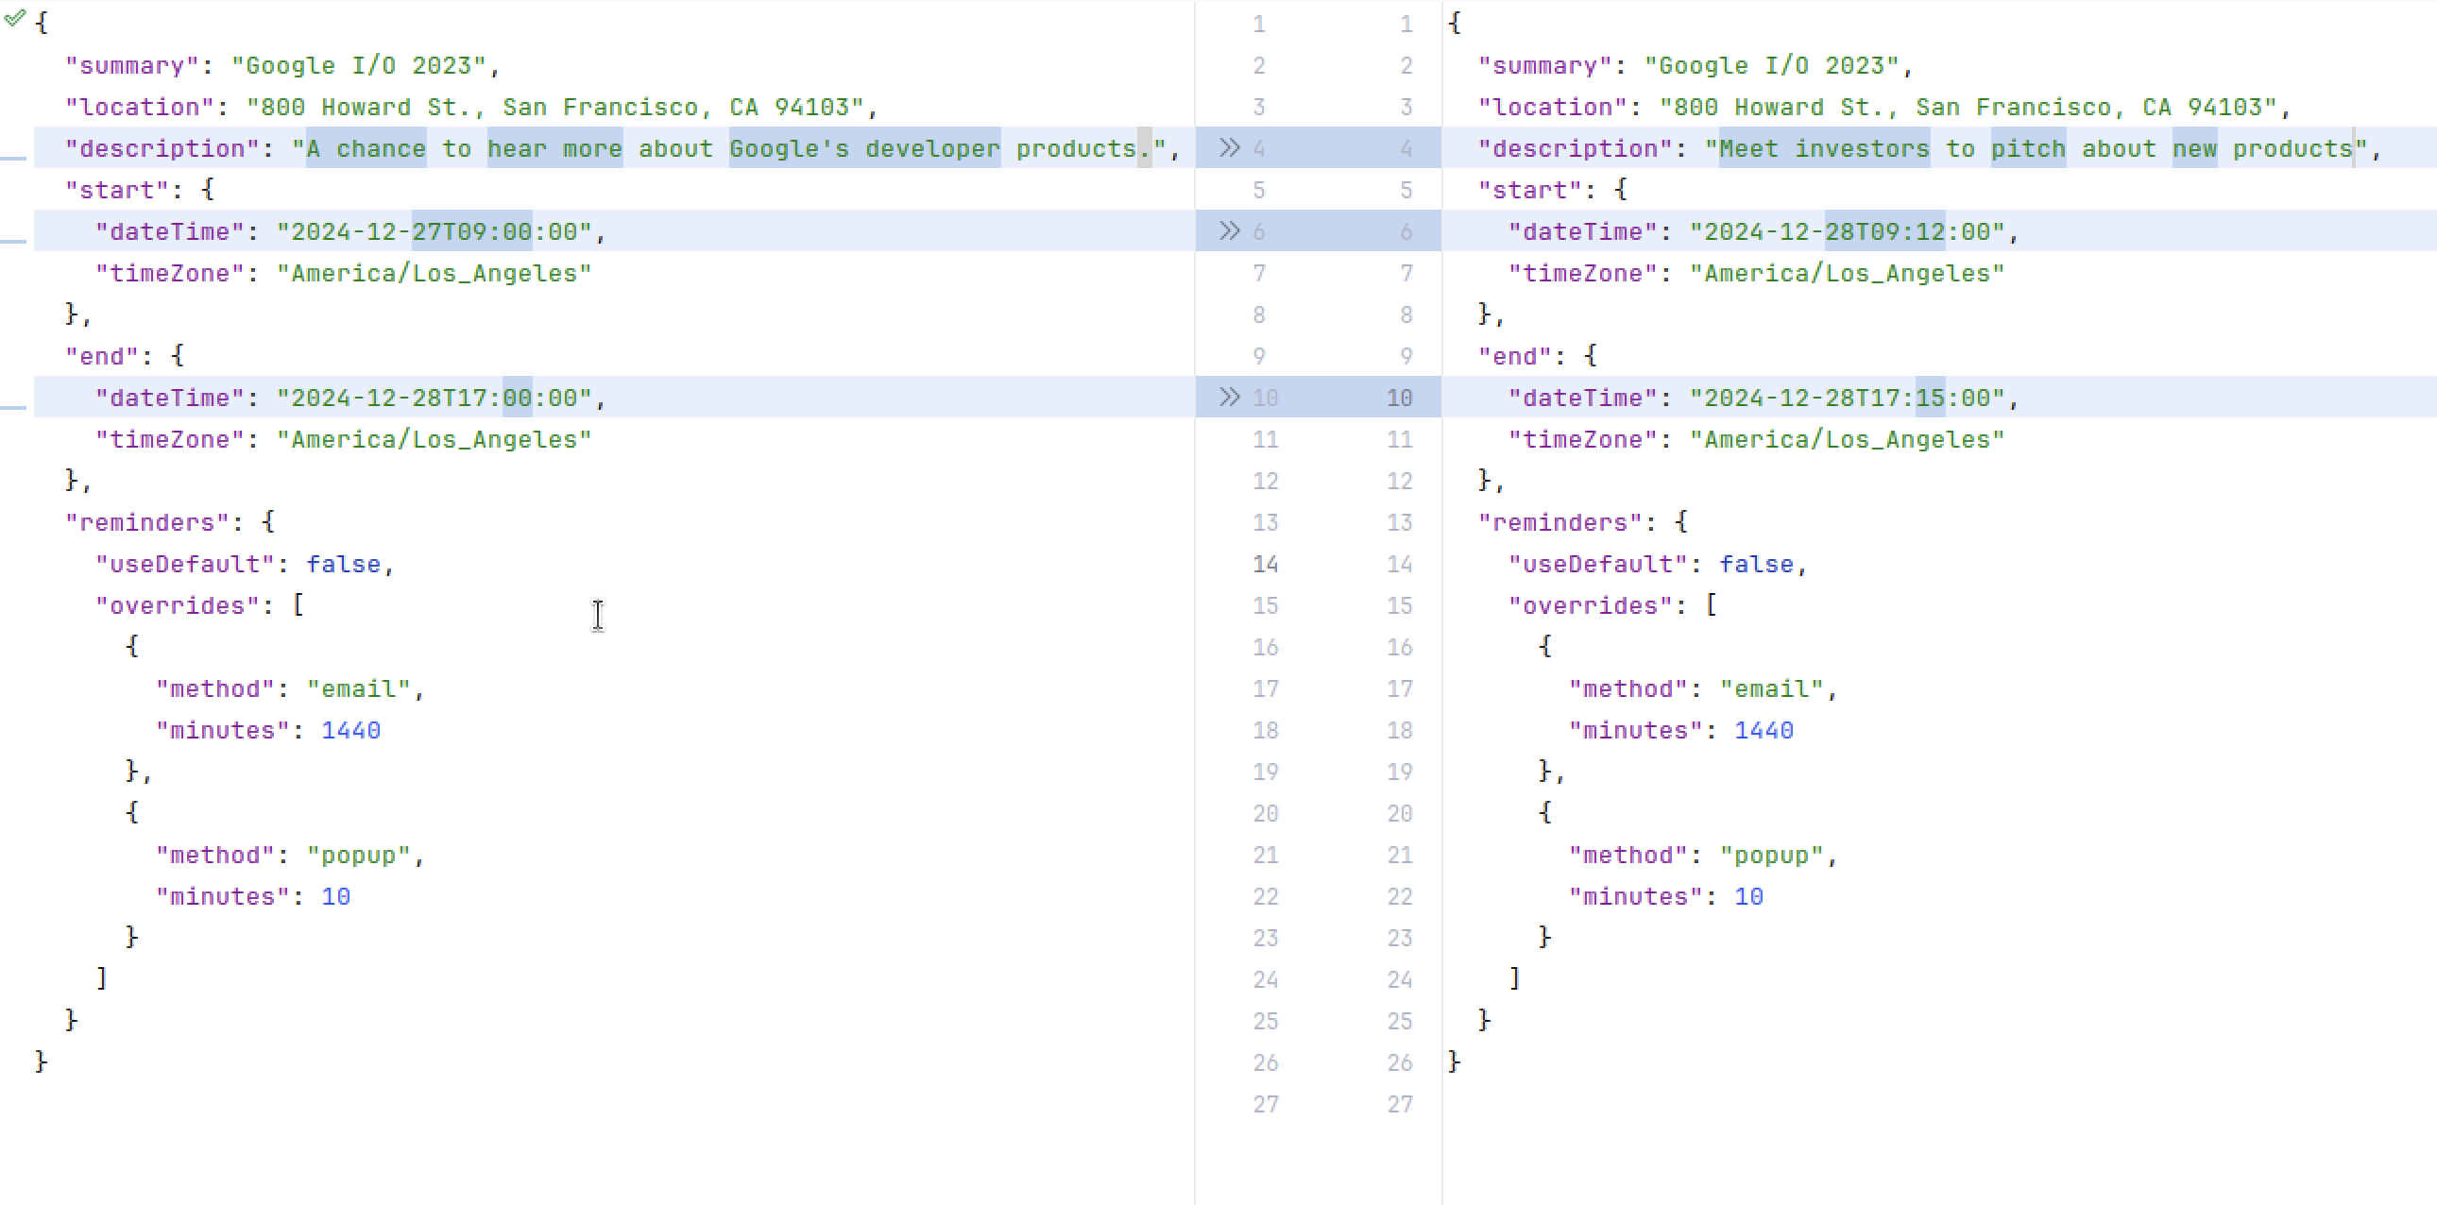Click start timeZone value in right pane
This screenshot has height=1205, width=2437.
(x=1847, y=273)
